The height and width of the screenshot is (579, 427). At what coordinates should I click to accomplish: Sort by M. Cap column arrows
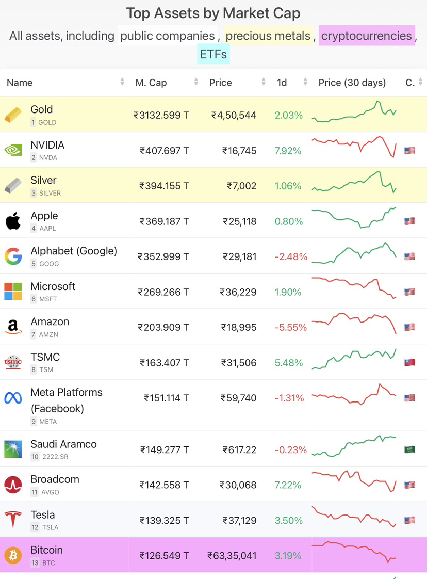(196, 82)
